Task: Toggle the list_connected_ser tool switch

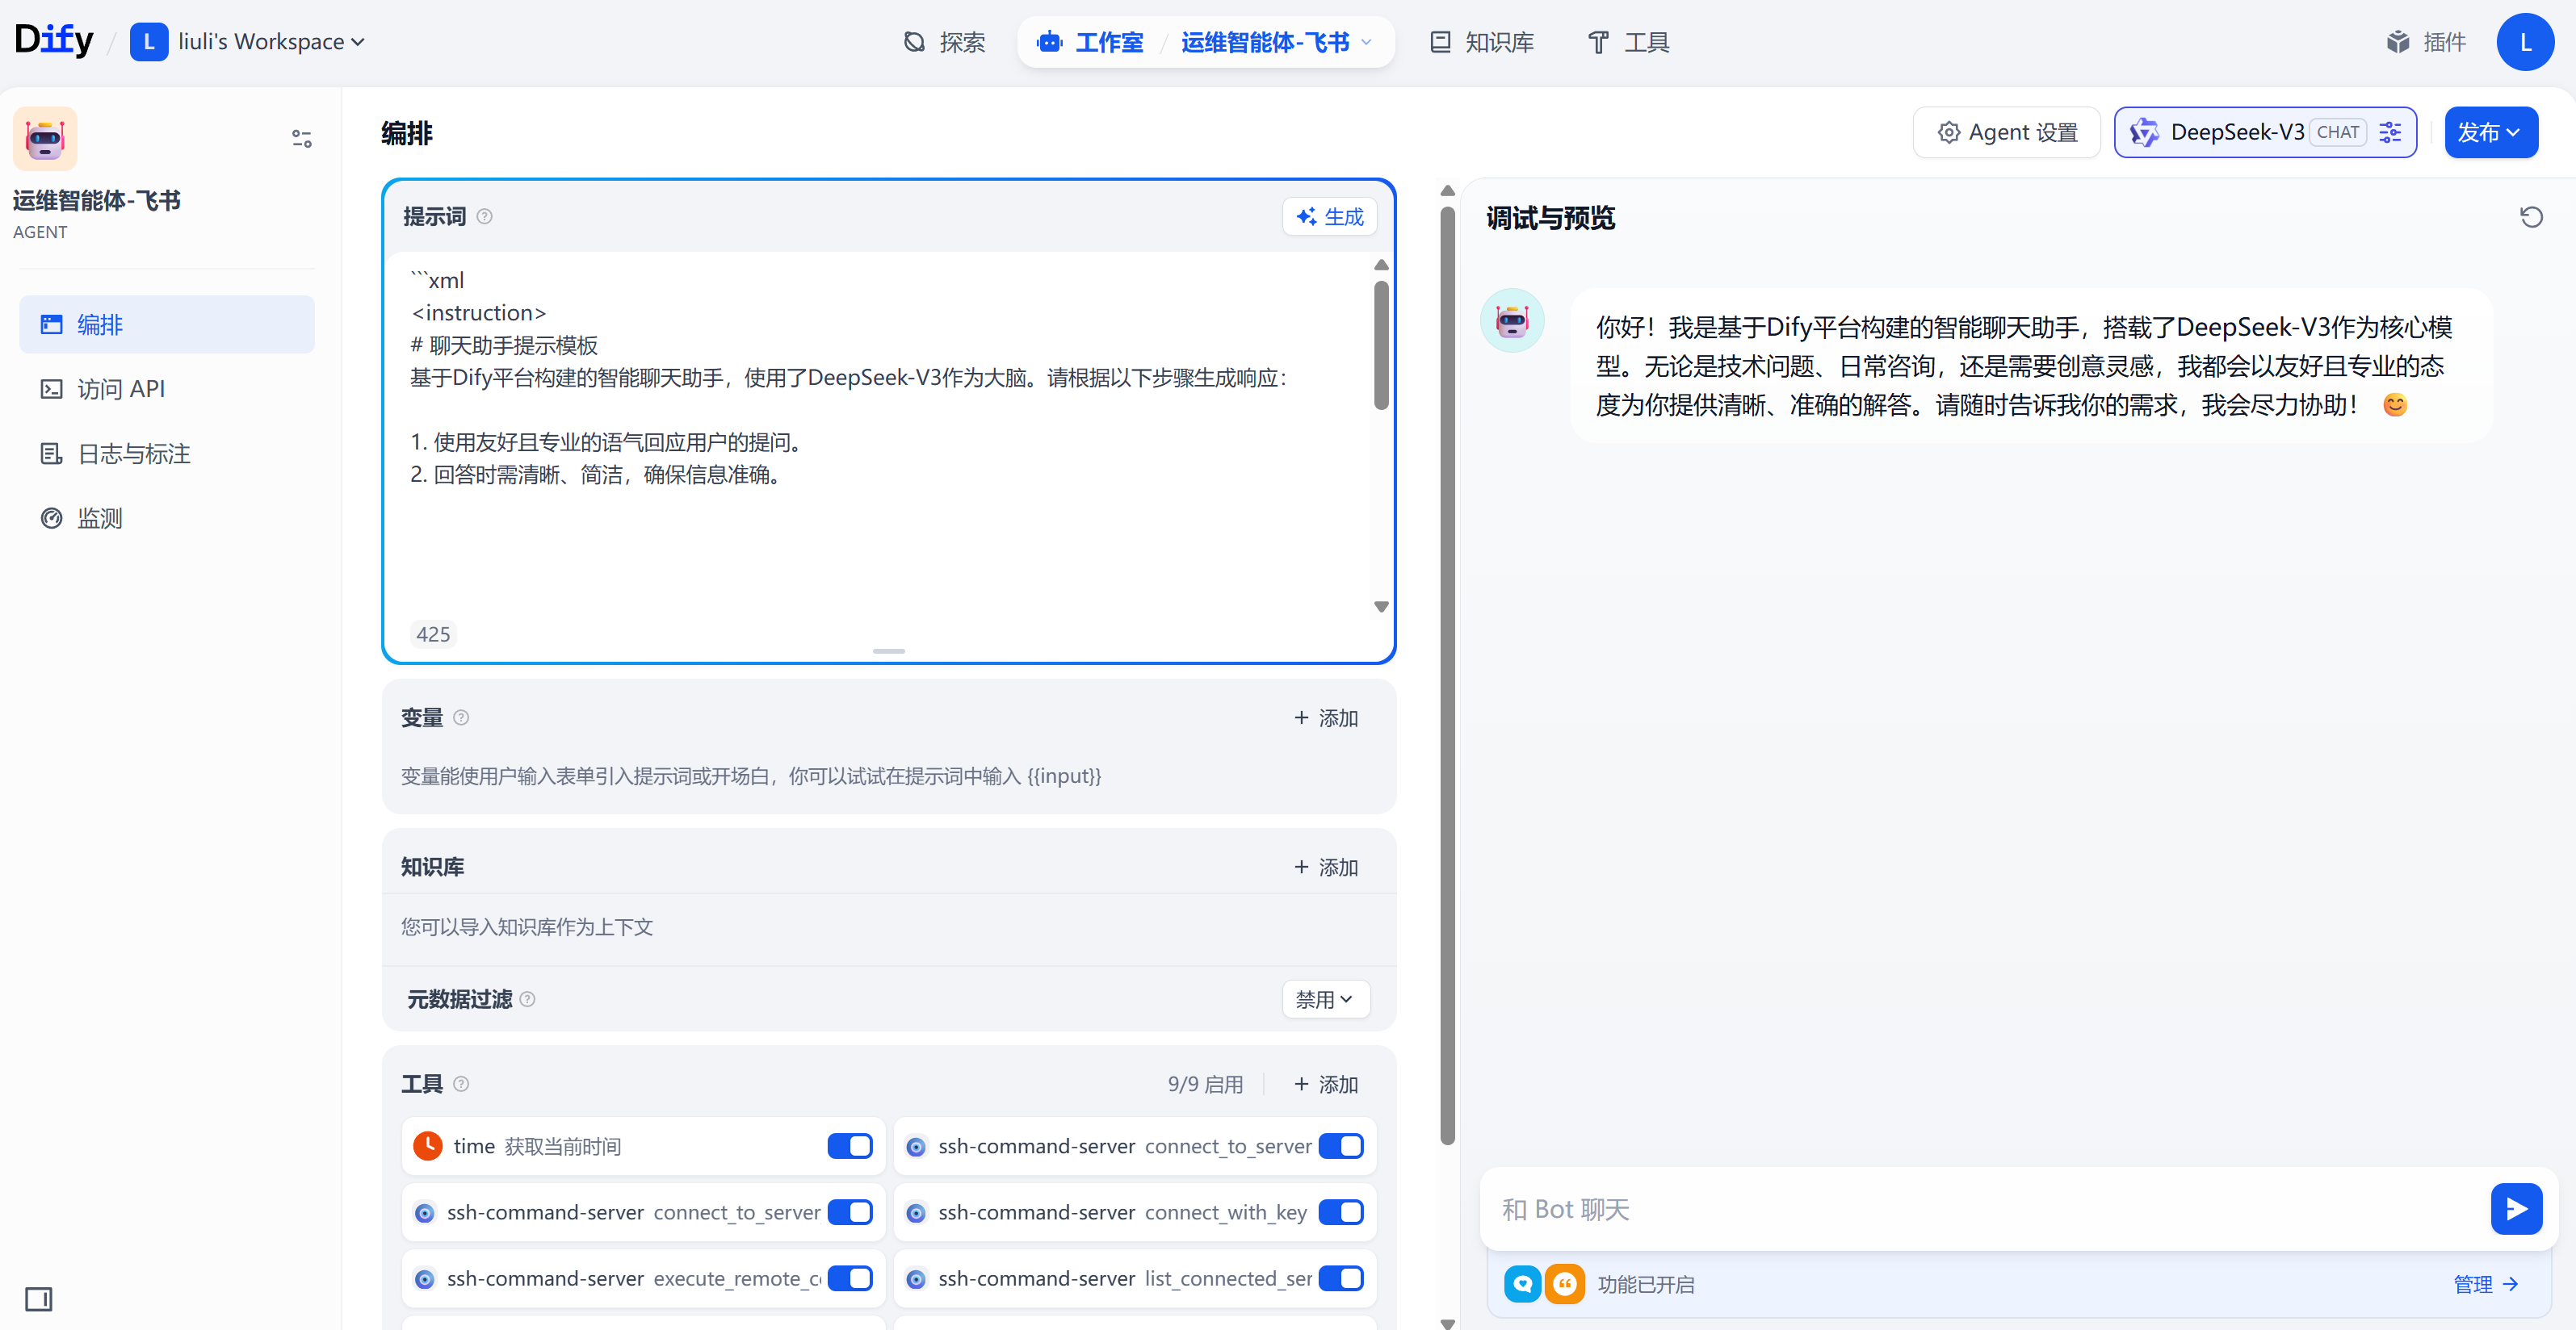Action: (1341, 1278)
